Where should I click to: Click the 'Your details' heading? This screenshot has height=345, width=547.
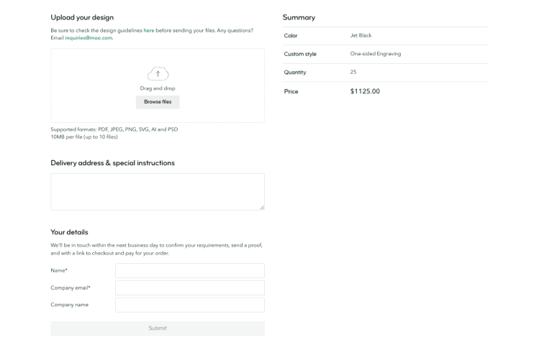[69, 232]
